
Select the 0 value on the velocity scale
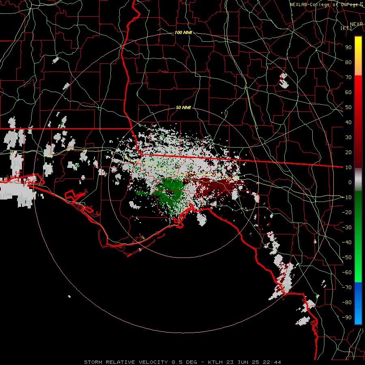[350, 182]
